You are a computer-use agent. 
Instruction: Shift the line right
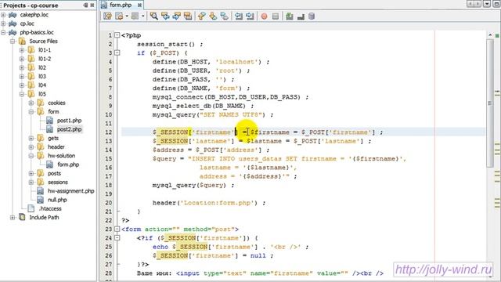tap(250, 16)
